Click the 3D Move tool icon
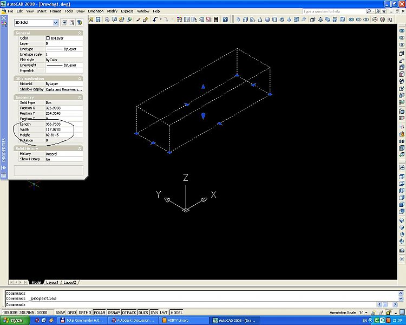The height and width of the screenshot is (325, 406). coord(375,19)
